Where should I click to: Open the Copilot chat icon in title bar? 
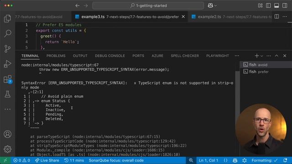(x=210, y=5)
